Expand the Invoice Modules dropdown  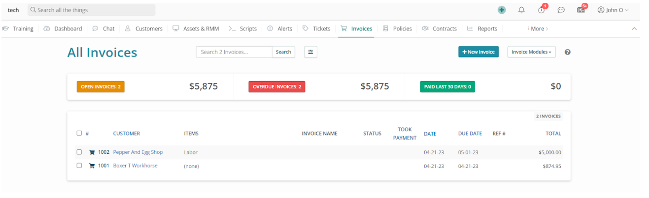pos(531,52)
